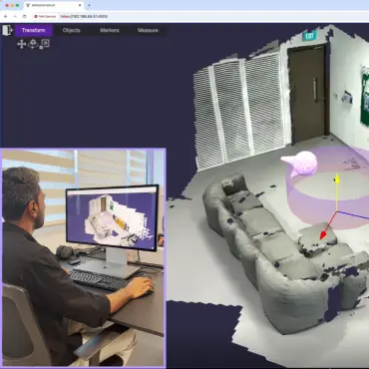Viewport: 369px width, 369px height.
Task: Close the current browser tab
Action: (80, 5)
